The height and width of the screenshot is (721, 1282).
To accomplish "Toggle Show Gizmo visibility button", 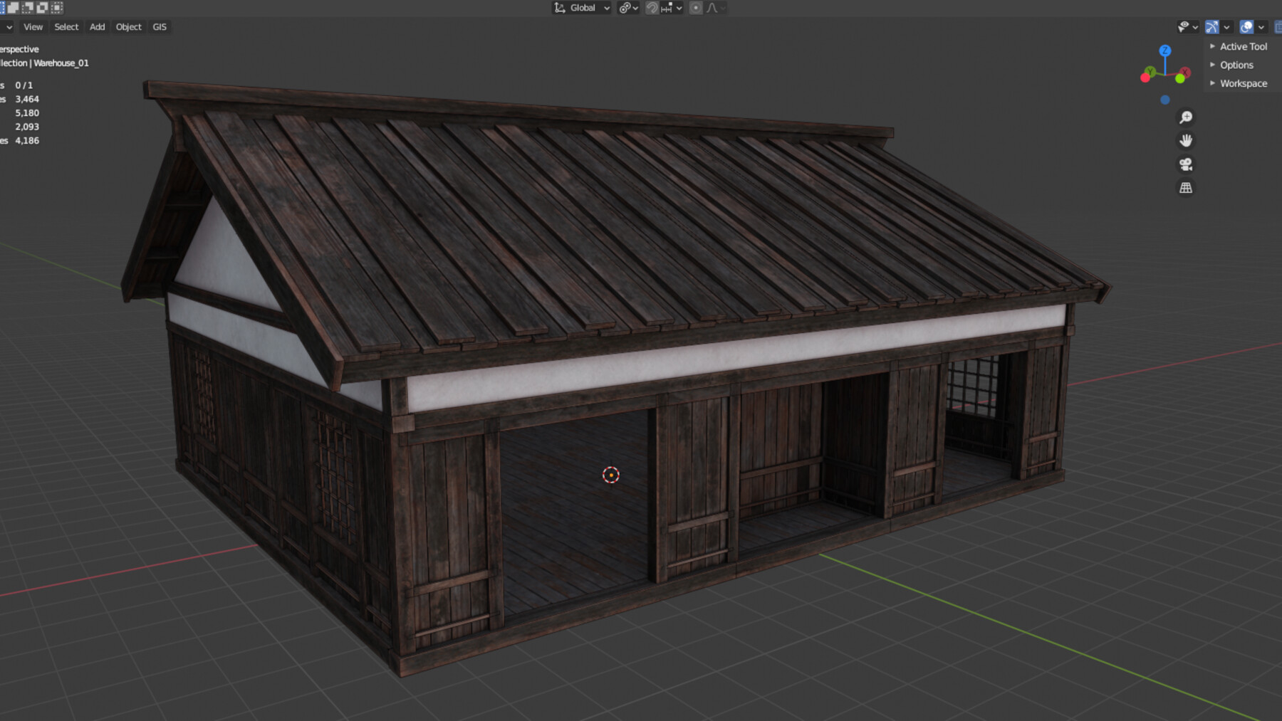I will coord(1211,26).
